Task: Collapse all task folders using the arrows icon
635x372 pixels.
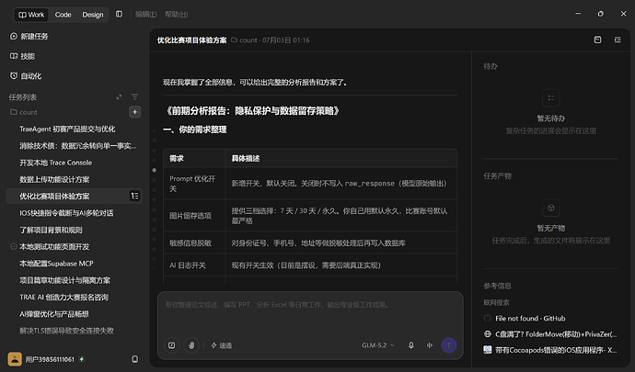Action: [x=119, y=97]
